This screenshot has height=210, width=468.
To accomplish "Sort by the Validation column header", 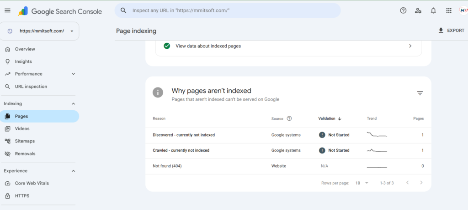I will tap(327, 118).
